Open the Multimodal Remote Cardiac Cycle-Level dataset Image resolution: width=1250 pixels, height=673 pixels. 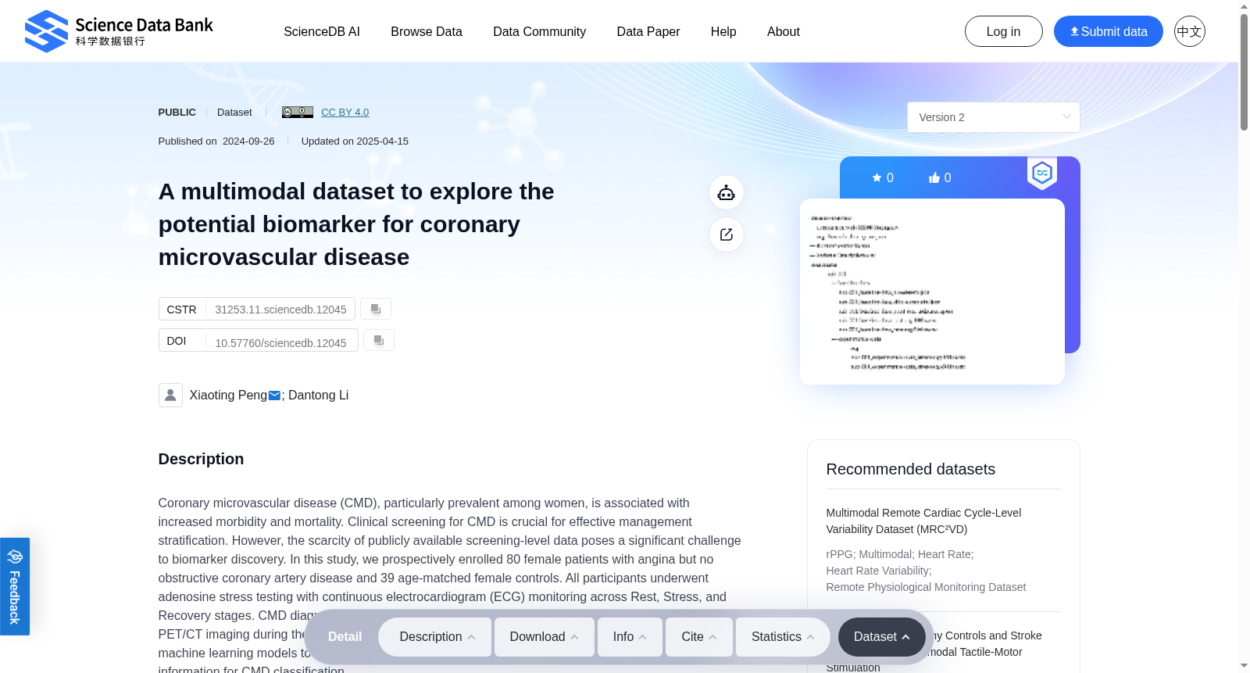tap(923, 521)
